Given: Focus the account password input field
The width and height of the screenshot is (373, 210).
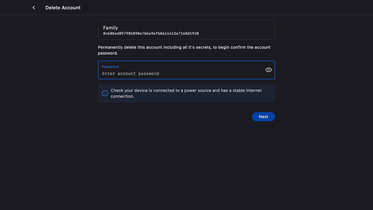Looking at the screenshot, I should point(181,73).
